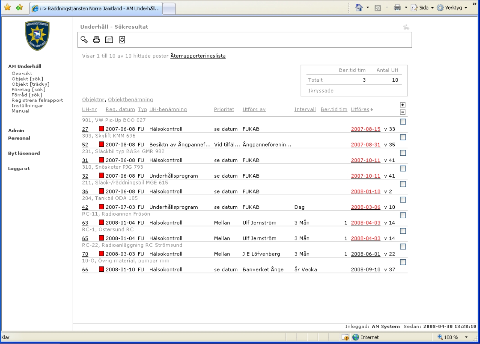Click the printer icon in results toolbar
Image resolution: width=480 pixels, height=344 pixels.
coord(97,40)
